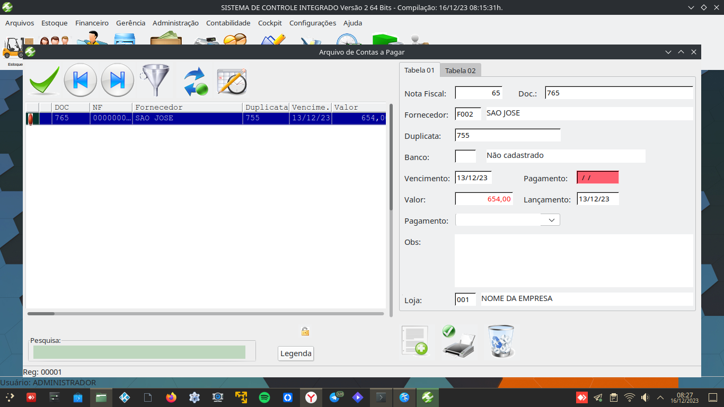724x407 pixels.
Task: Open Firefox from the taskbar
Action: tap(171, 397)
